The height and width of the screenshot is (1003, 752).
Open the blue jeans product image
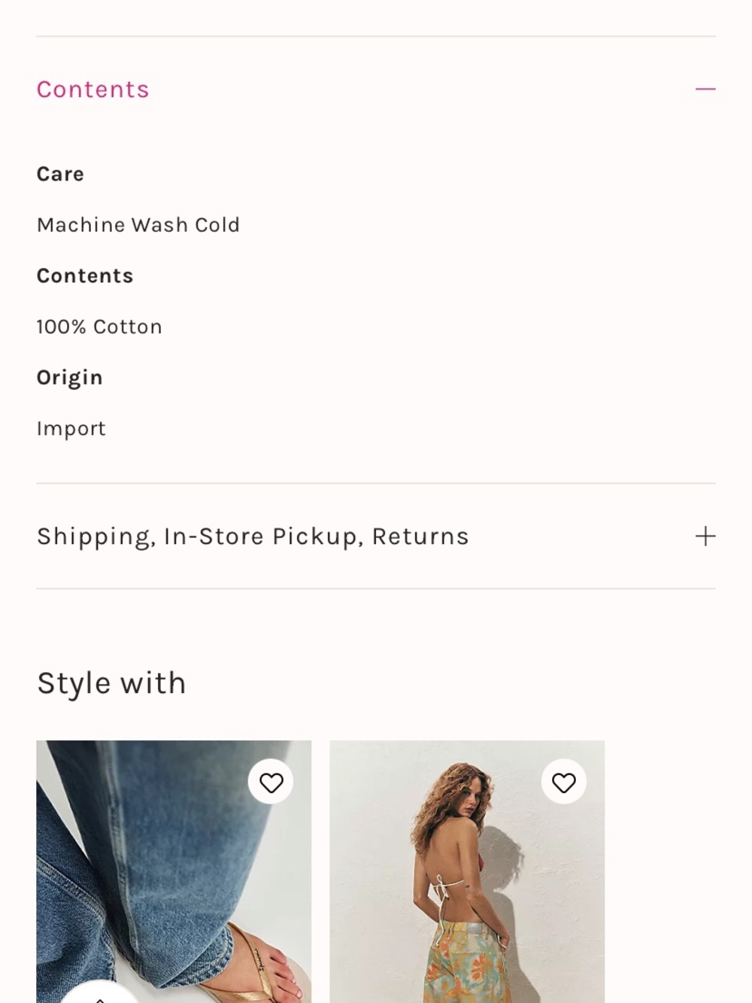174,871
